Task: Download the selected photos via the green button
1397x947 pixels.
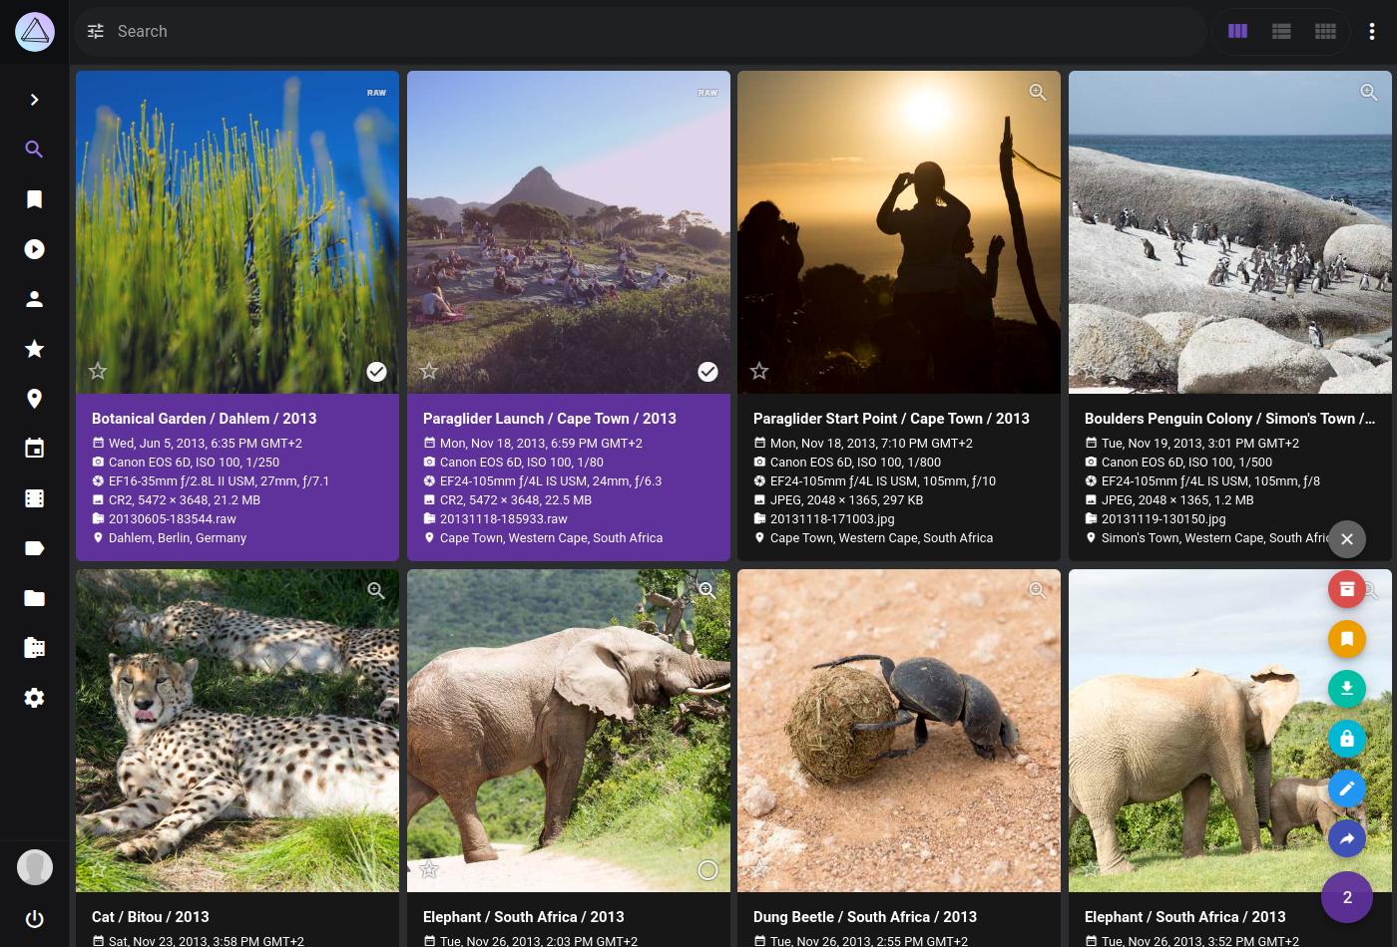Action: [x=1347, y=689]
